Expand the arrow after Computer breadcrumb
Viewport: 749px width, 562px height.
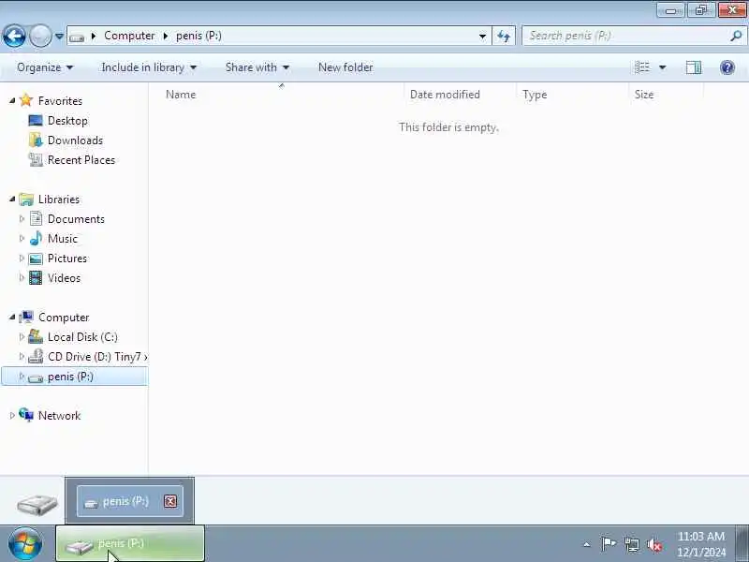point(166,36)
